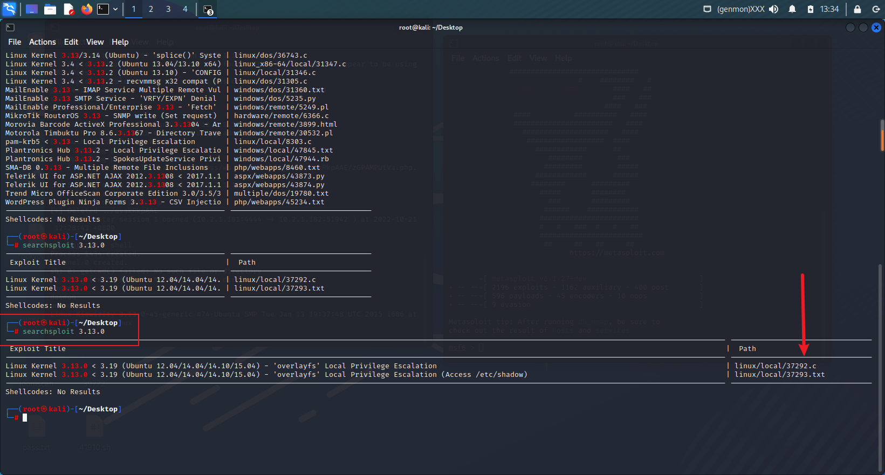
Task: Click the MikroTik RouterOS SNMP write entry
Action: 111,116
